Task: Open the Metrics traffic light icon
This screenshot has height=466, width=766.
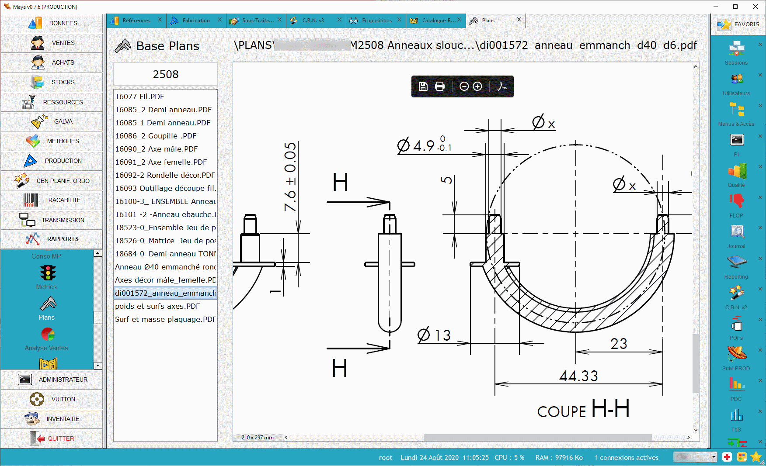Action: (48, 273)
